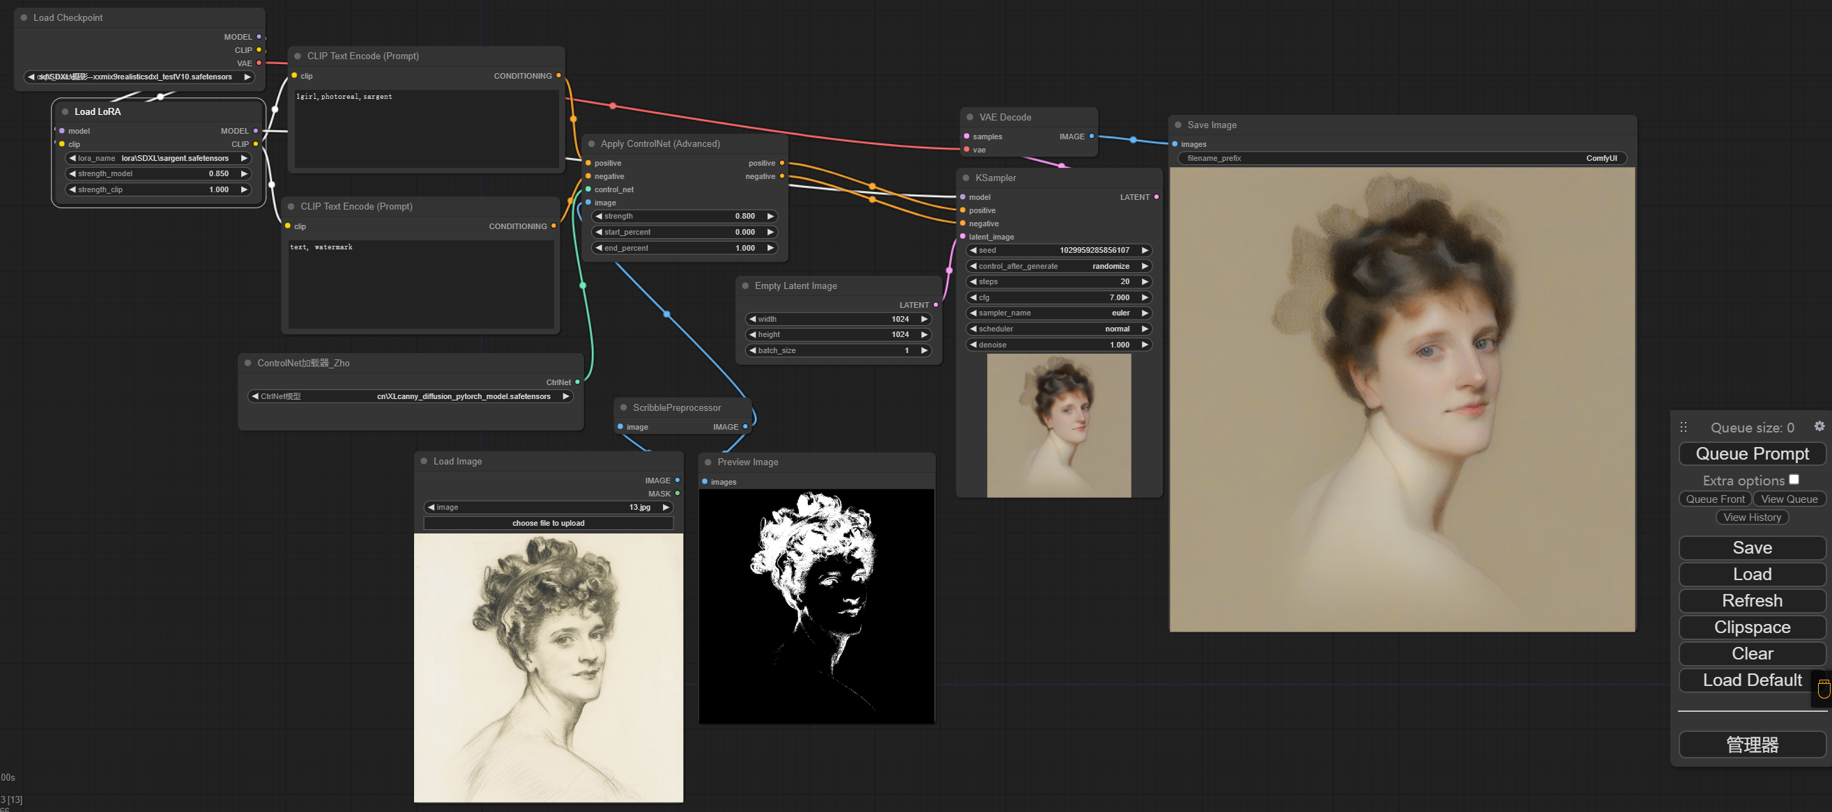Open settings gear in queue panel
Viewport: 1832px width, 812px height.
click(x=1819, y=426)
